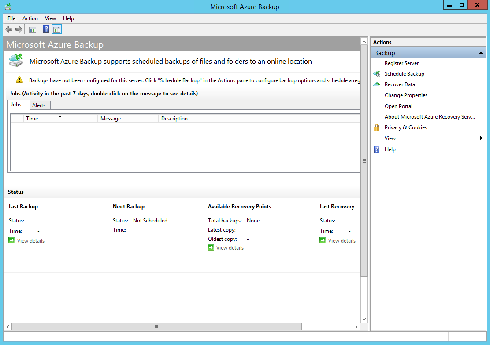490x345 pixels.
Task: Click the 'Last Backup' heading
Action: (23, 207)
